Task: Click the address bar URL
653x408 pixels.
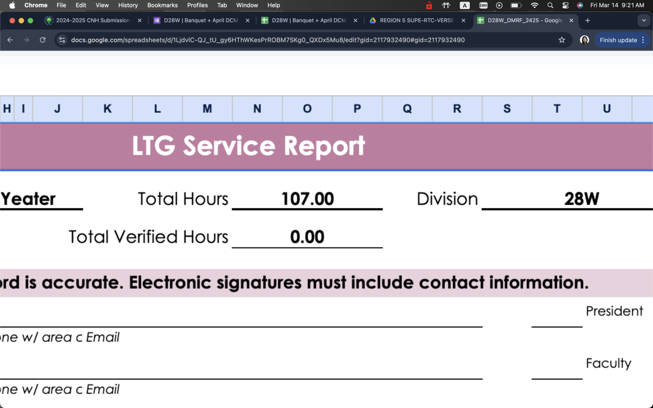Action: click(268, 40)
